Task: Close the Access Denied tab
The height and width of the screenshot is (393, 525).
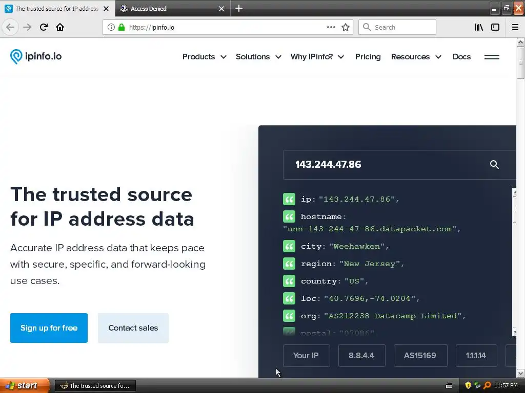Action: 221,9
